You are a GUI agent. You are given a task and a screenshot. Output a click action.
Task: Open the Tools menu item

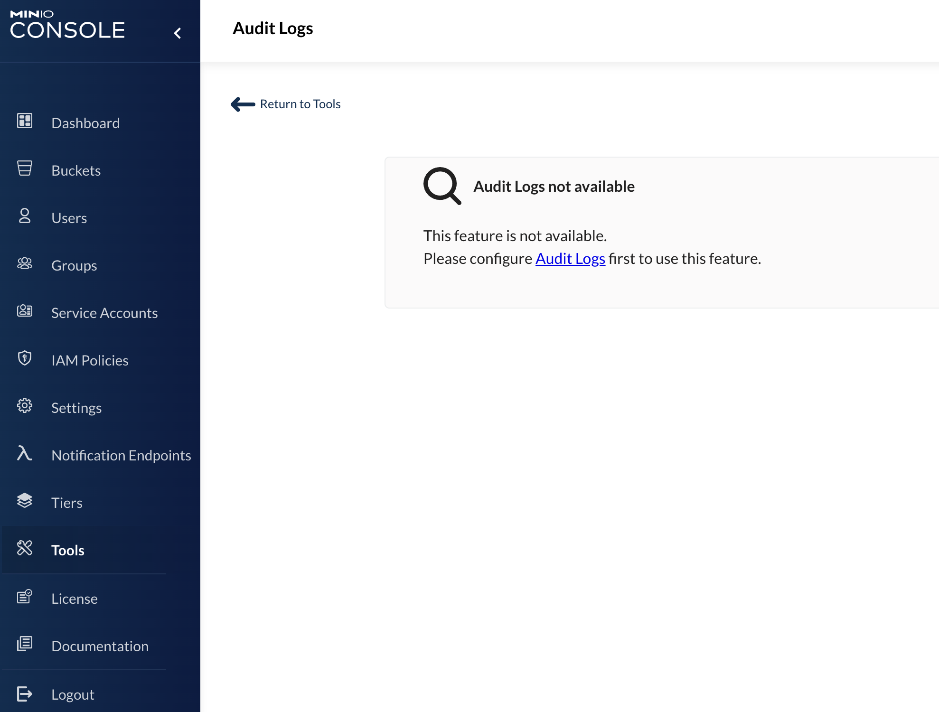[x=68, y=550]
